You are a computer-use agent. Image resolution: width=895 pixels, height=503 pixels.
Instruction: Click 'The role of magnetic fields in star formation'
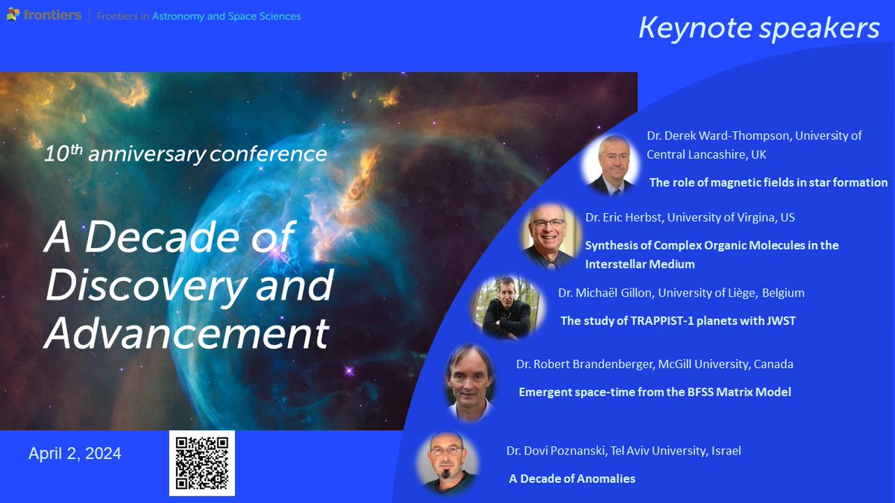(768, 182)
